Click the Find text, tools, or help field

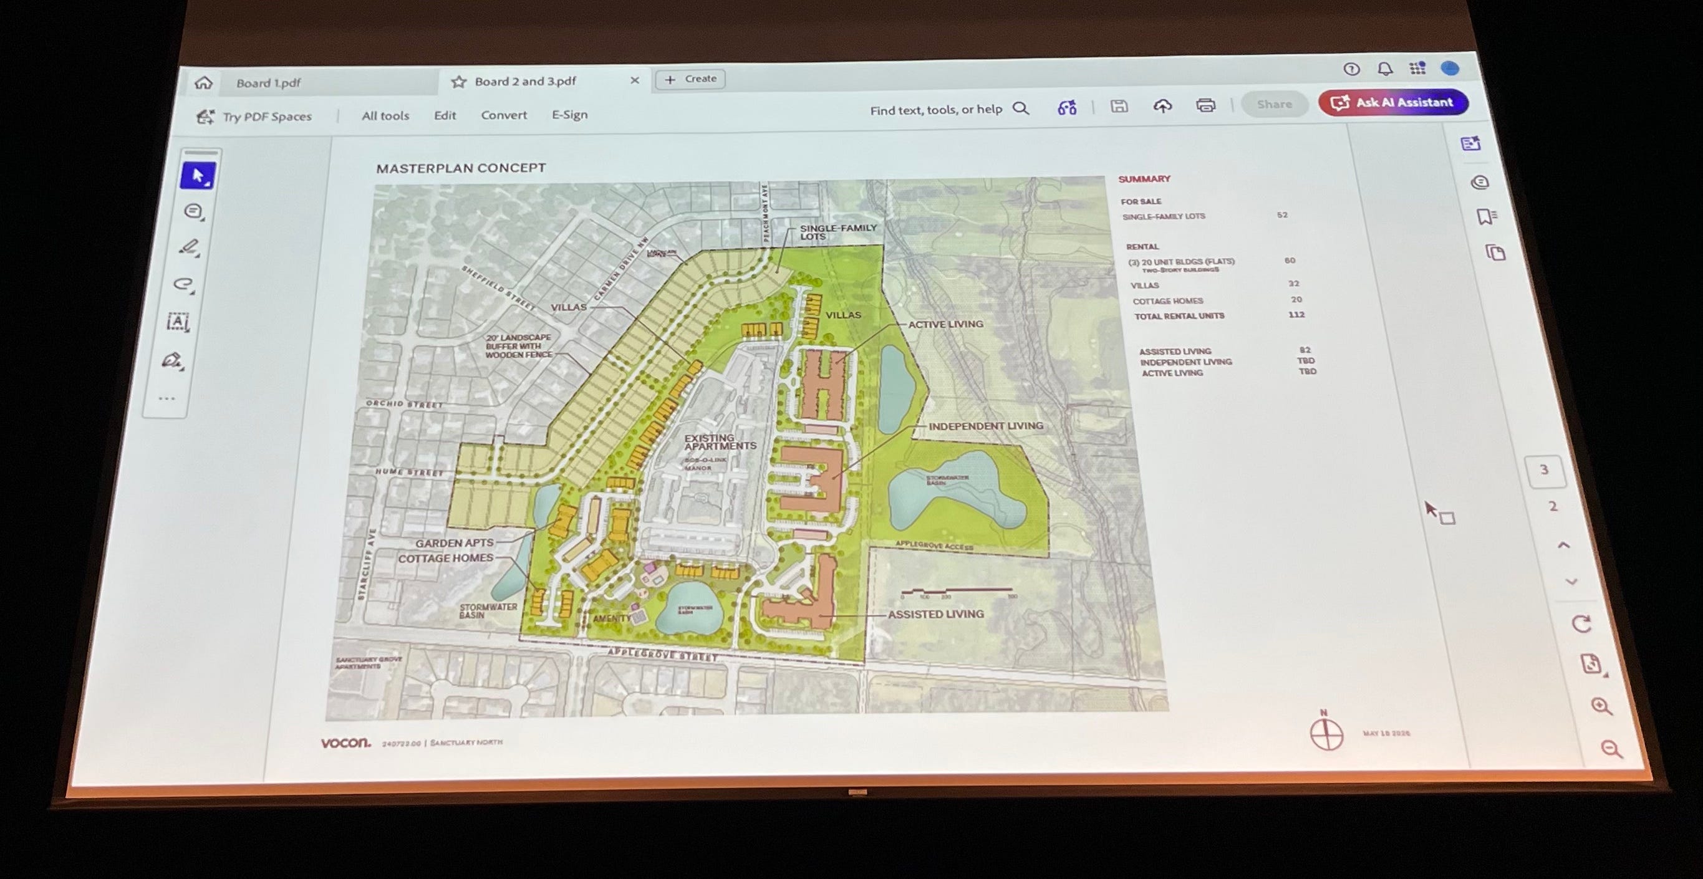tap(949, 109)
